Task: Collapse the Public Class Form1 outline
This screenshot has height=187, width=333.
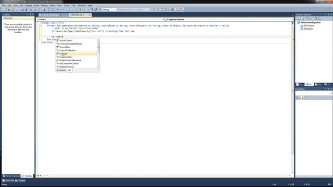Action: coord(41,23)
